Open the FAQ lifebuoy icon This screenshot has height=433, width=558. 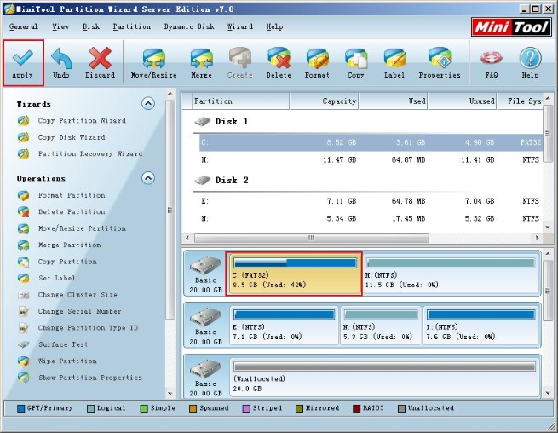[492, 63]
